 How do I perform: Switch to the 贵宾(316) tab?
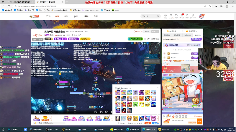pyautogui.click(x=187, y=35)
